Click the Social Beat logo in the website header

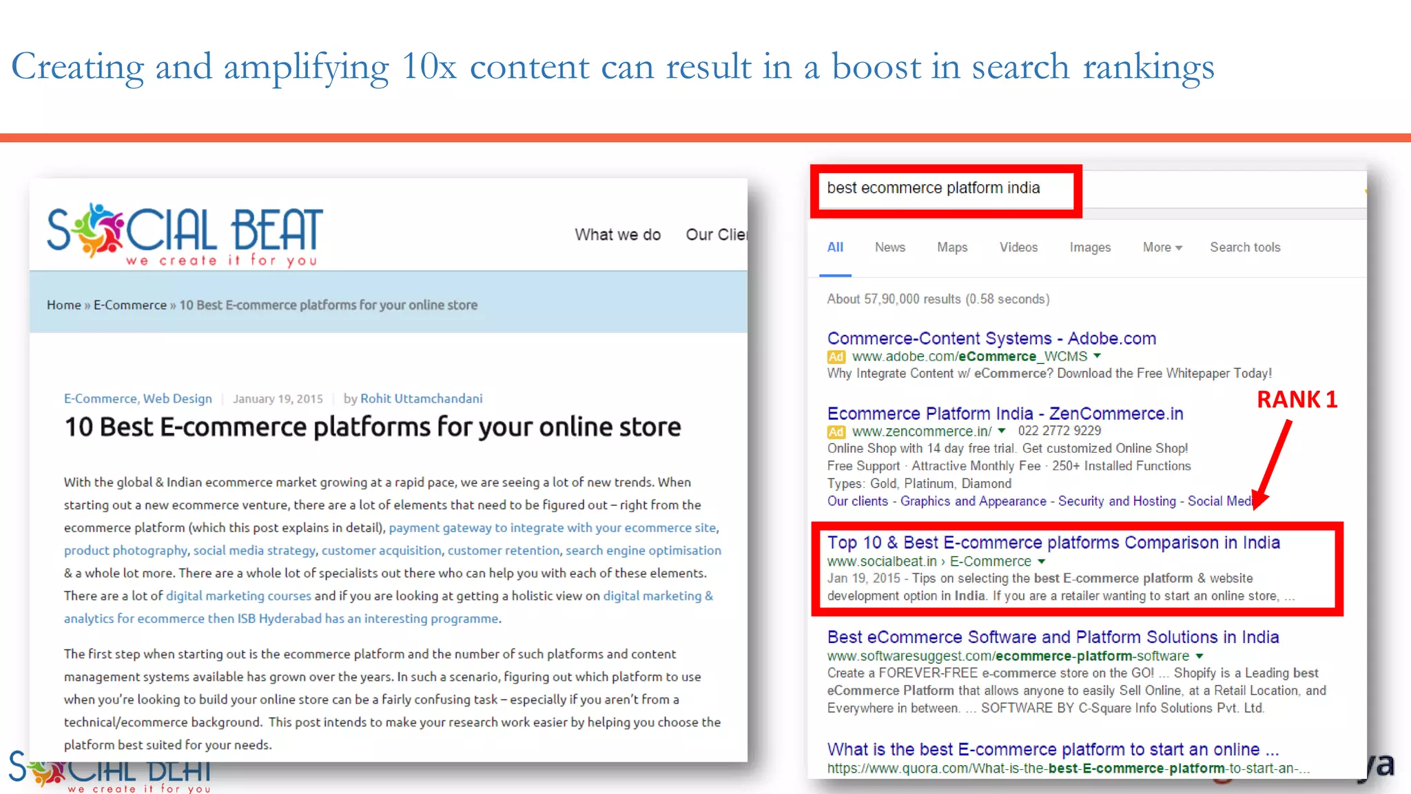185,234
